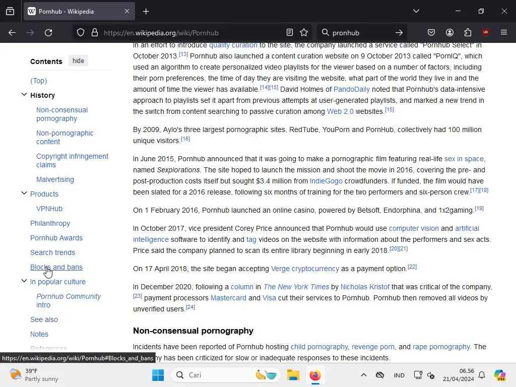This screenshot has height=387, width=516.
Task: Follow the Mastercard link
Action: click(228, 298)
